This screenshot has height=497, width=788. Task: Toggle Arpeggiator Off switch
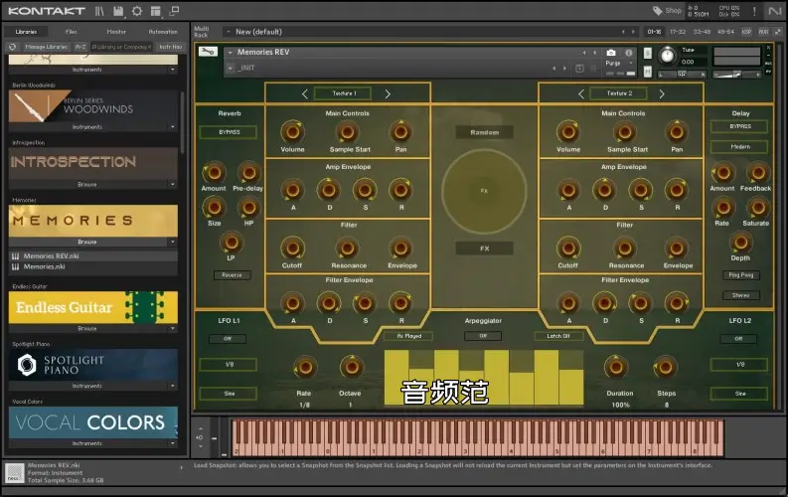[483, 336]
